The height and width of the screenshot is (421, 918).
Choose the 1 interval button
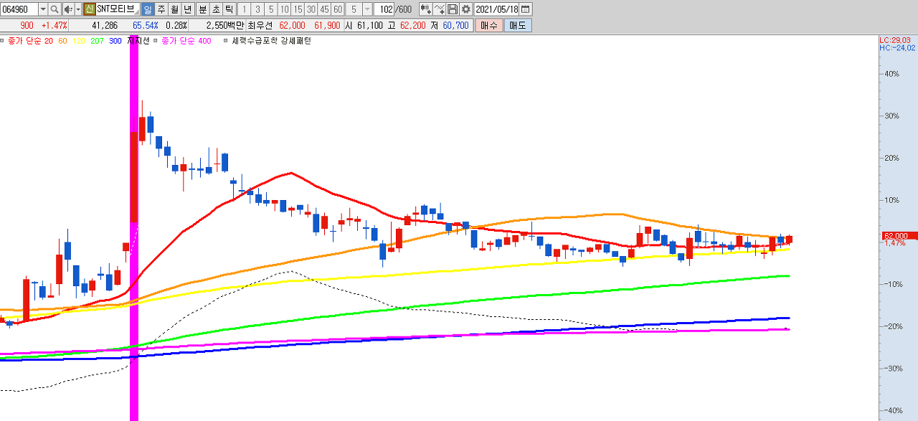(x=244, y=9)
